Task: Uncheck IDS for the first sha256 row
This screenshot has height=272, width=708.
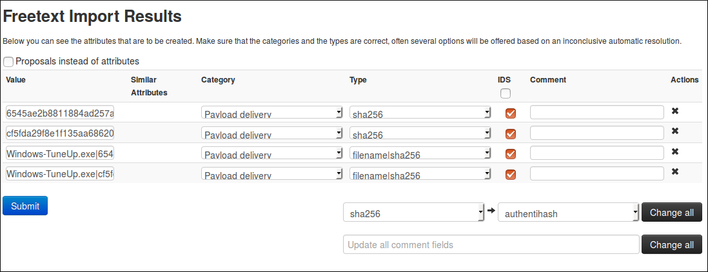Action: tap(511, 113)
